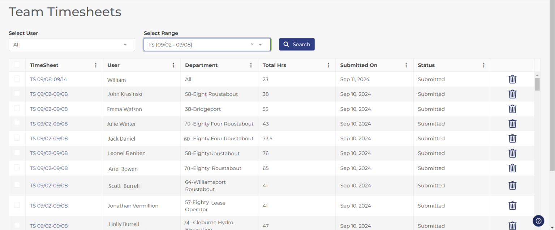The height and width of the screenshot is (230, 555).
Task: Open the Status column kebab menu
Action: click(484, 65)
